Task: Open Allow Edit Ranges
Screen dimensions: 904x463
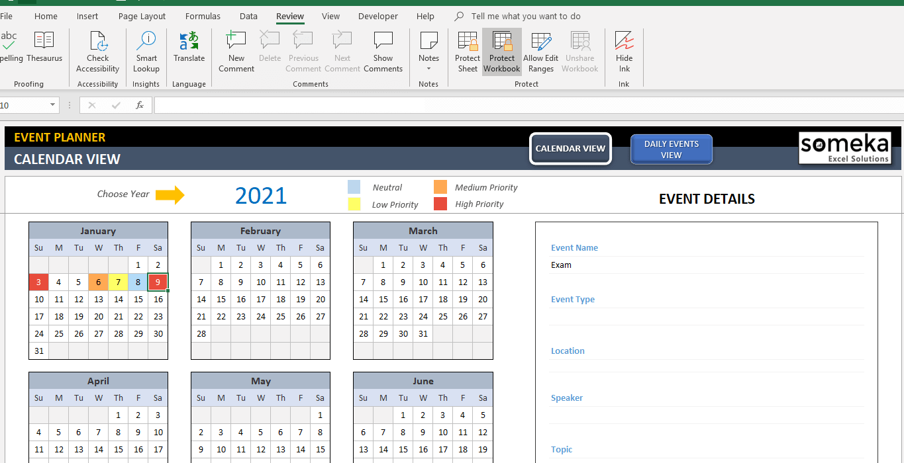Action: [x=541, y=52]
